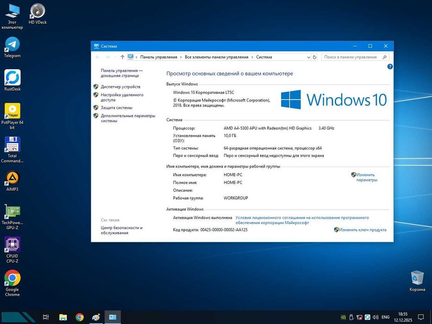Image resolution: width=432 pixels, height=324 pixels.
Task: Open the clock showing 18:55
Action: (x=402, y=317)
